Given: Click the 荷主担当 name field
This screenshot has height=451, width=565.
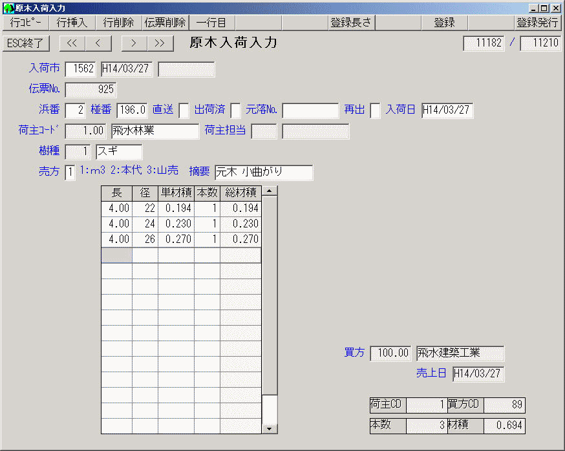Looking at the screenshot, I should (x=315, y=131).
